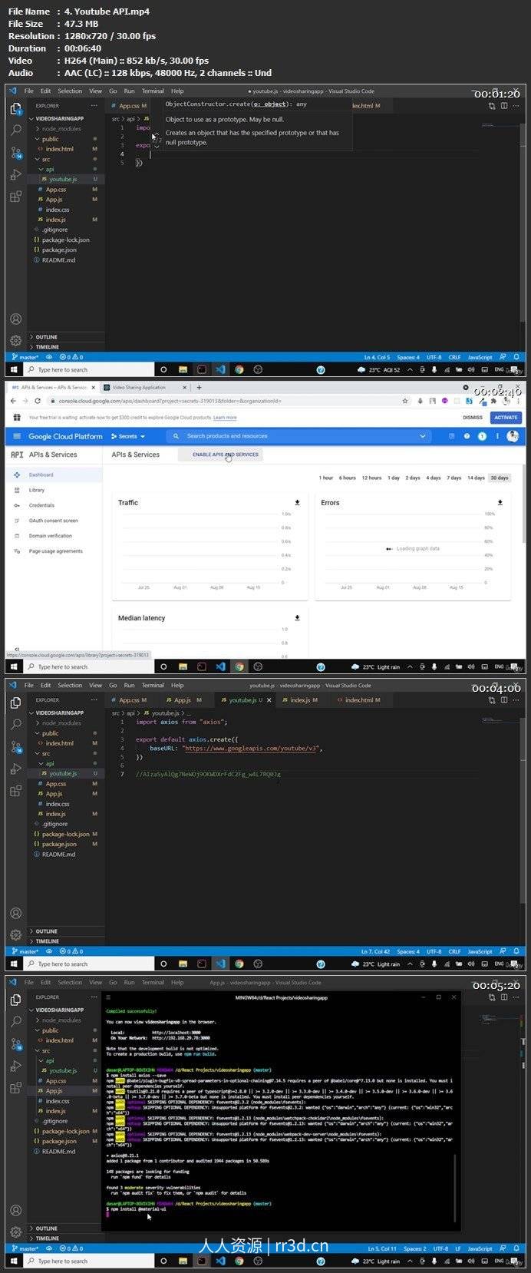Click Windows Start button in the 00:02:40 frame

(15, 666)
